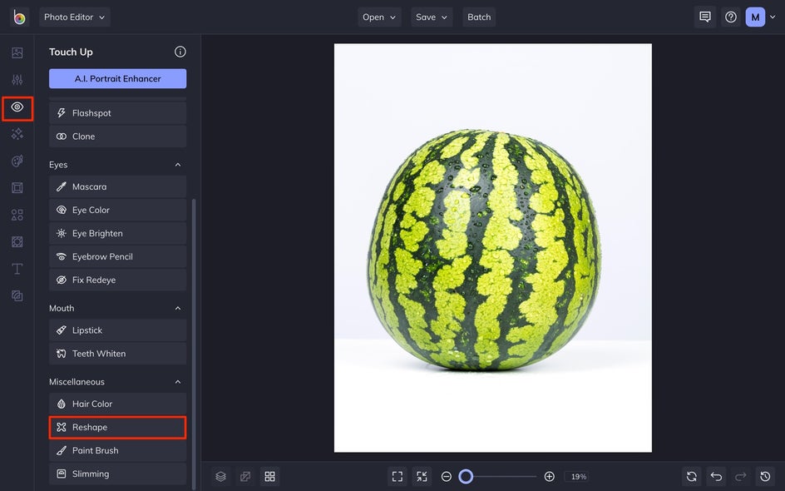Choose the Teeth Whiten tool
The height and width of the screenshot is (491, 785).
(117, 354)
